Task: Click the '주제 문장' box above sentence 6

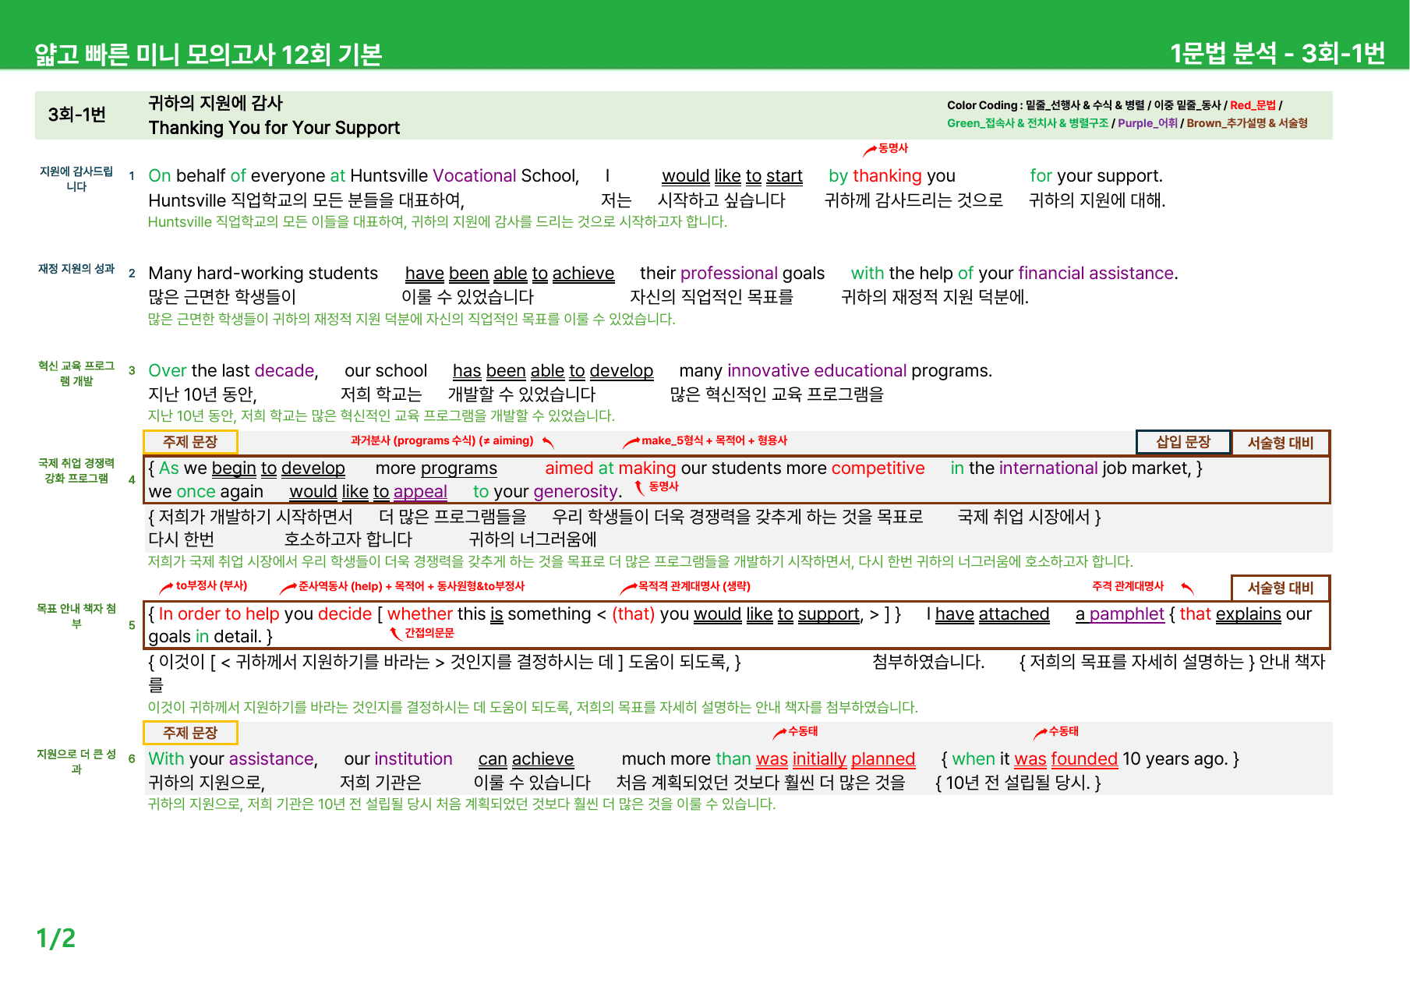Action: [x=190, y=733]
